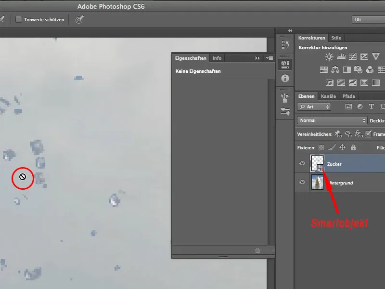Collapse the panel dock with double arrows
The height and width of the screenshot is (289, 385).
pyautogui.click(x=290, y=31)
